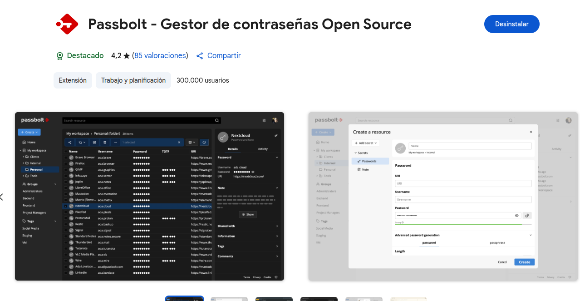Click the share icon beside Compartir
580x301 pixels.
[x=200, y=56]
